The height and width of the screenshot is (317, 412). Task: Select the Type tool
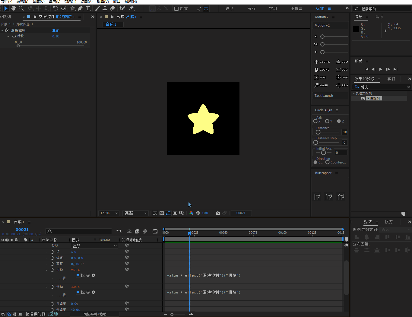[88, 8]
